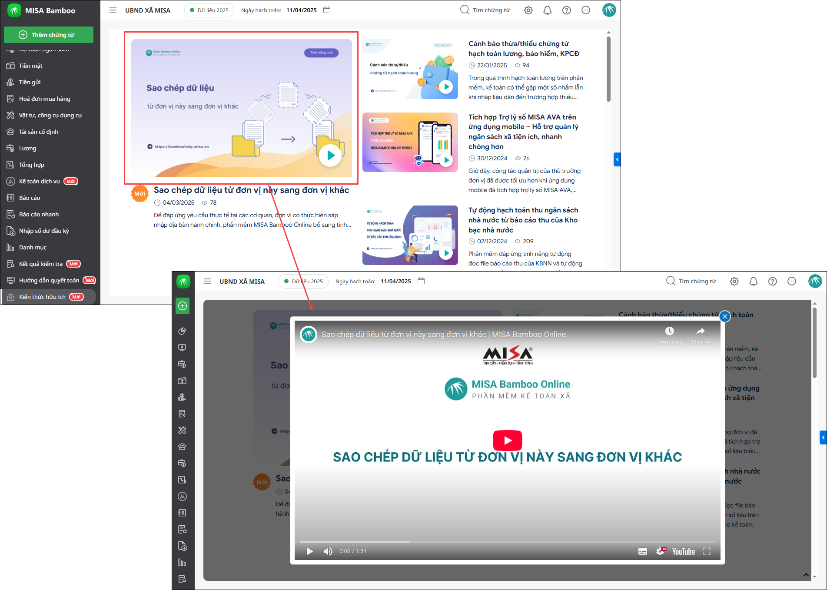Open chat bubble icon in top window
The image size is (827, 590).
[586, 10]
